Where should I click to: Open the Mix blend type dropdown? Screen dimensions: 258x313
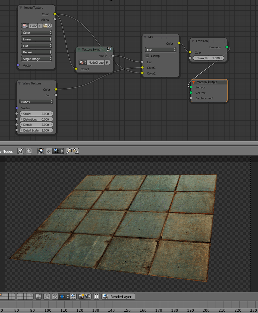(161, 50)
